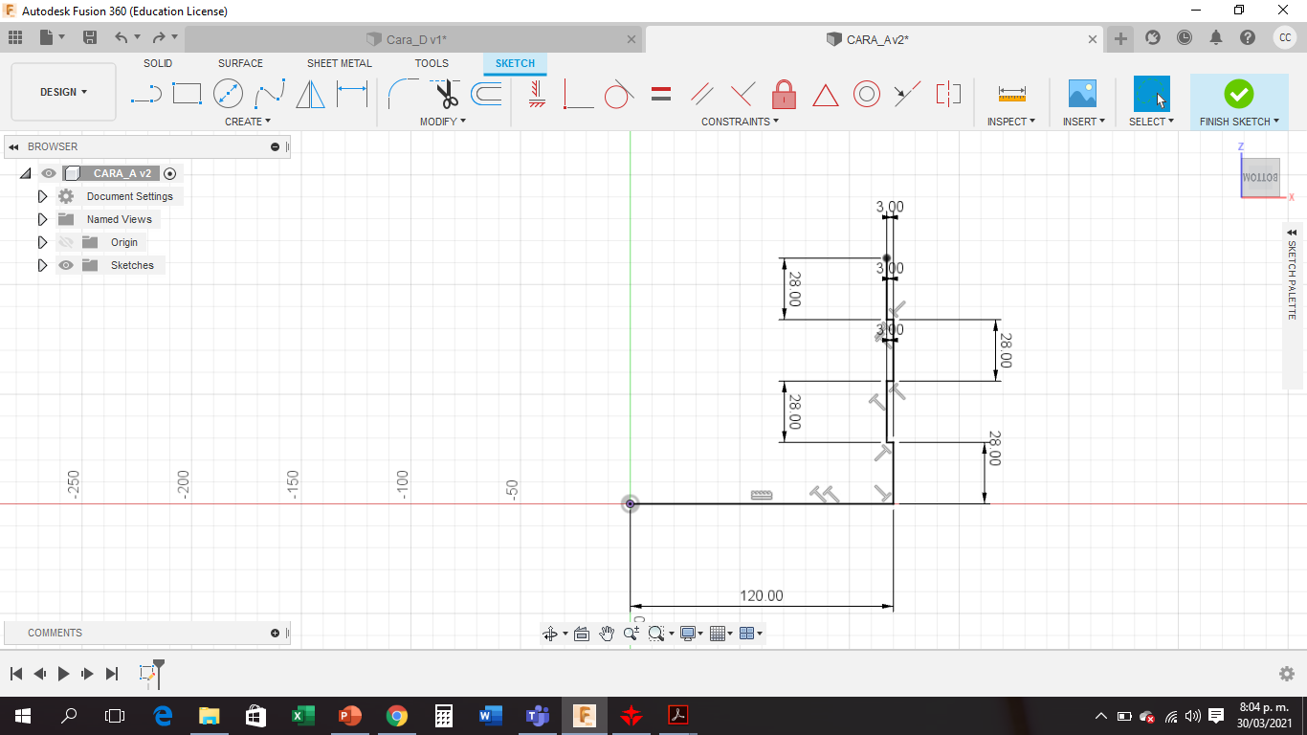Switch to the SOLID tab

tap(158, 63)
